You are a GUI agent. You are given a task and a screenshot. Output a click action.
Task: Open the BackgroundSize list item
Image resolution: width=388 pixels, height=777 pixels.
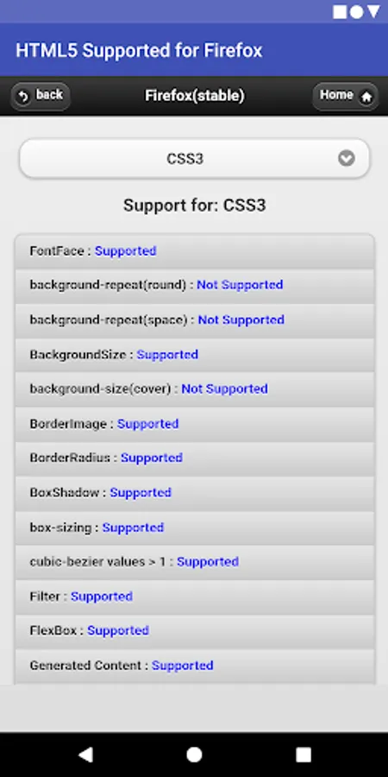tap(195, 355)
